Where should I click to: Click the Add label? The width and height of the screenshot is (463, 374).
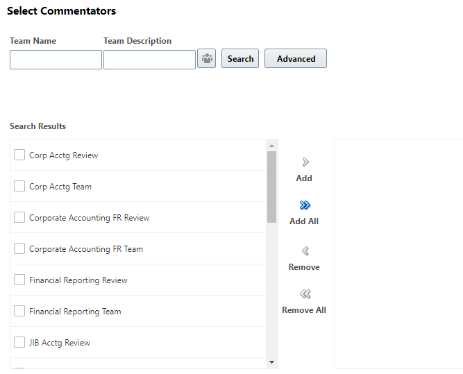click(x=304, y=178)
